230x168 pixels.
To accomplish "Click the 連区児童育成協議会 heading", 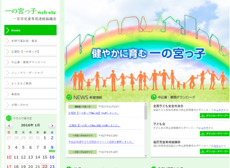I will click(x=167, y=142).
